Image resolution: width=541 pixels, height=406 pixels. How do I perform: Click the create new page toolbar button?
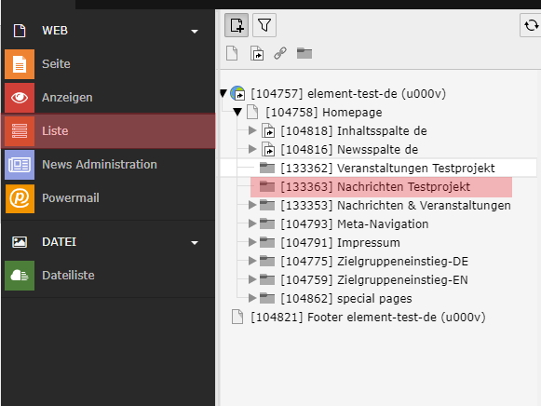(x=237, y=25)
